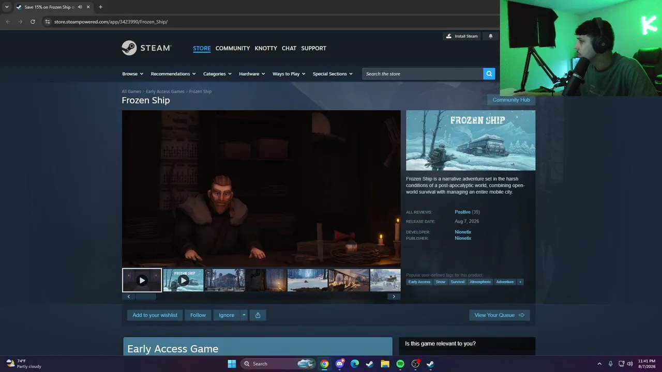Image resolution: width=662 pixels, height=372 pixels.
Task: Open OBS Studio from the taskbar
Action: point(415,364)
